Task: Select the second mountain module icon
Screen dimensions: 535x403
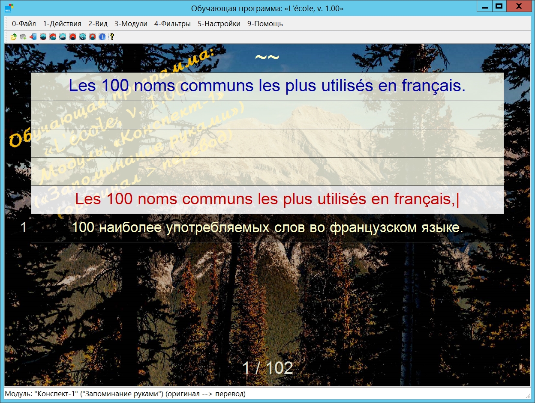Action: (x=53, y=37)
